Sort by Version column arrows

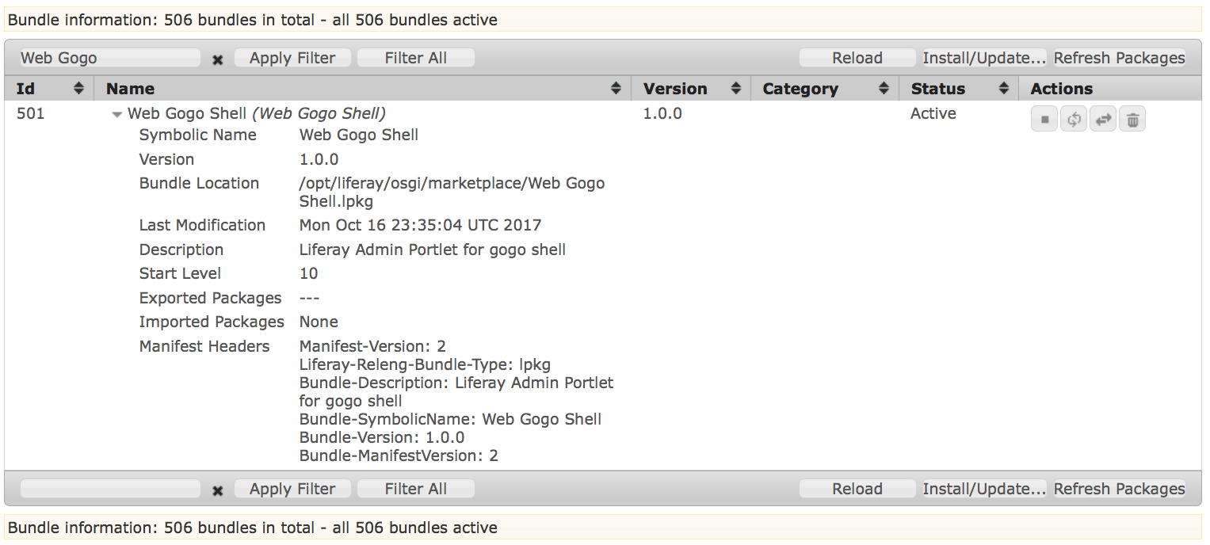(x=735, y=89)
